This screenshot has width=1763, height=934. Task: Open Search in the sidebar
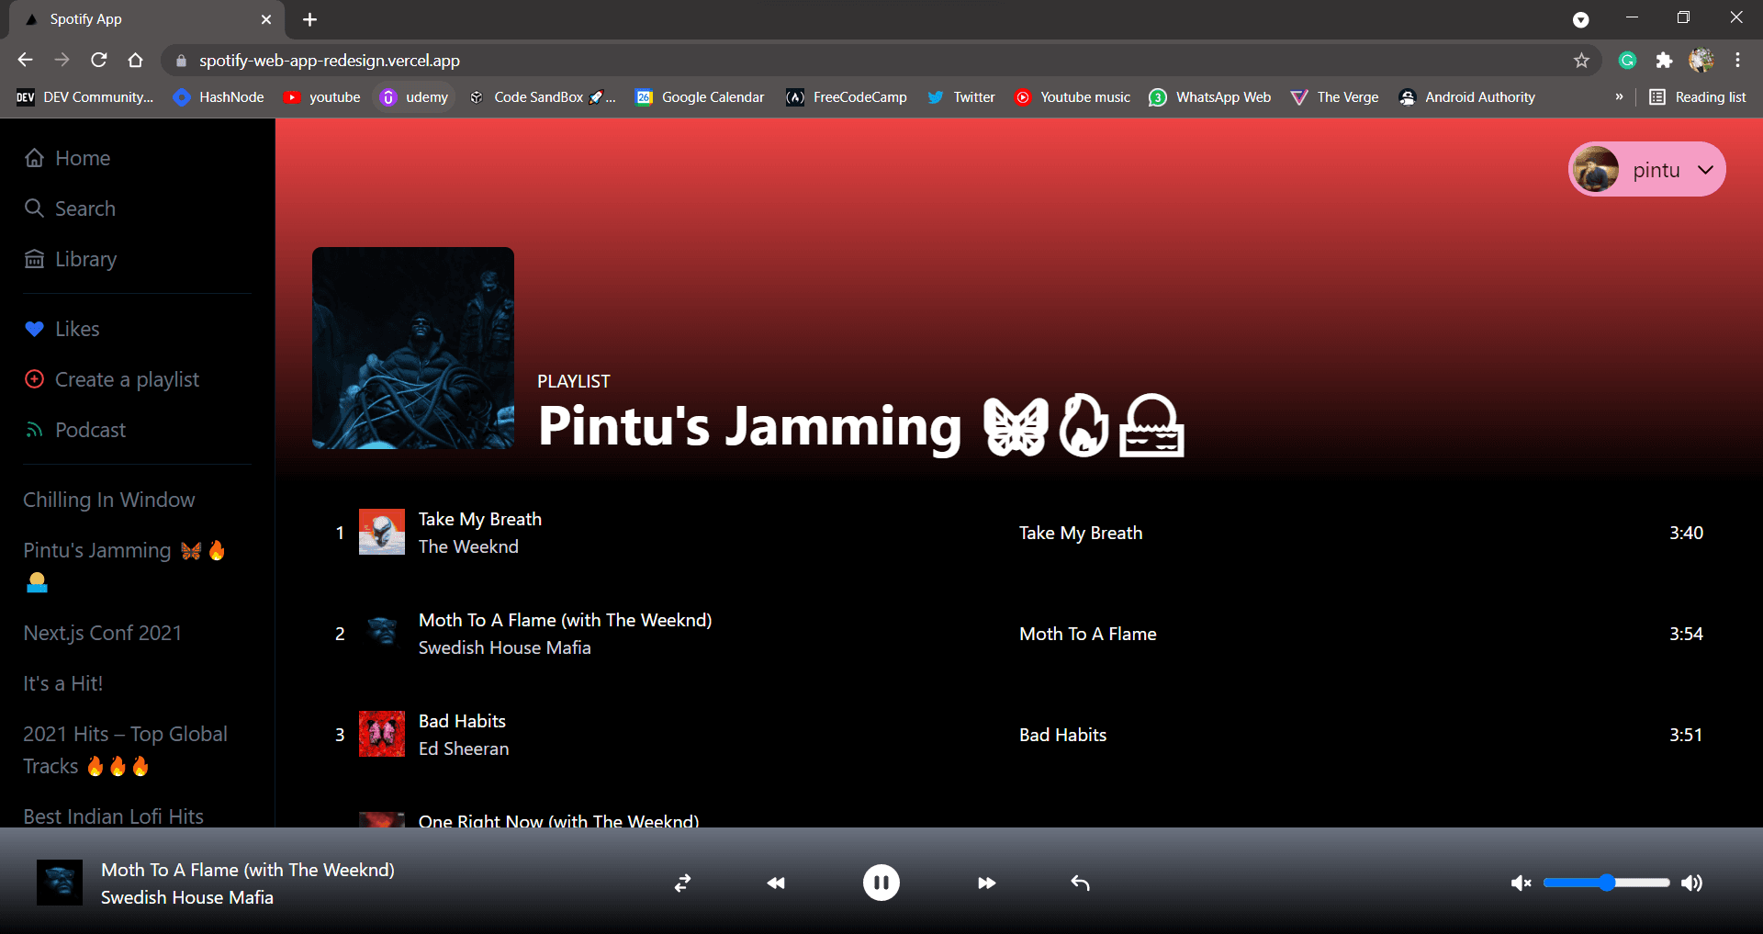[x=84, y=208]
